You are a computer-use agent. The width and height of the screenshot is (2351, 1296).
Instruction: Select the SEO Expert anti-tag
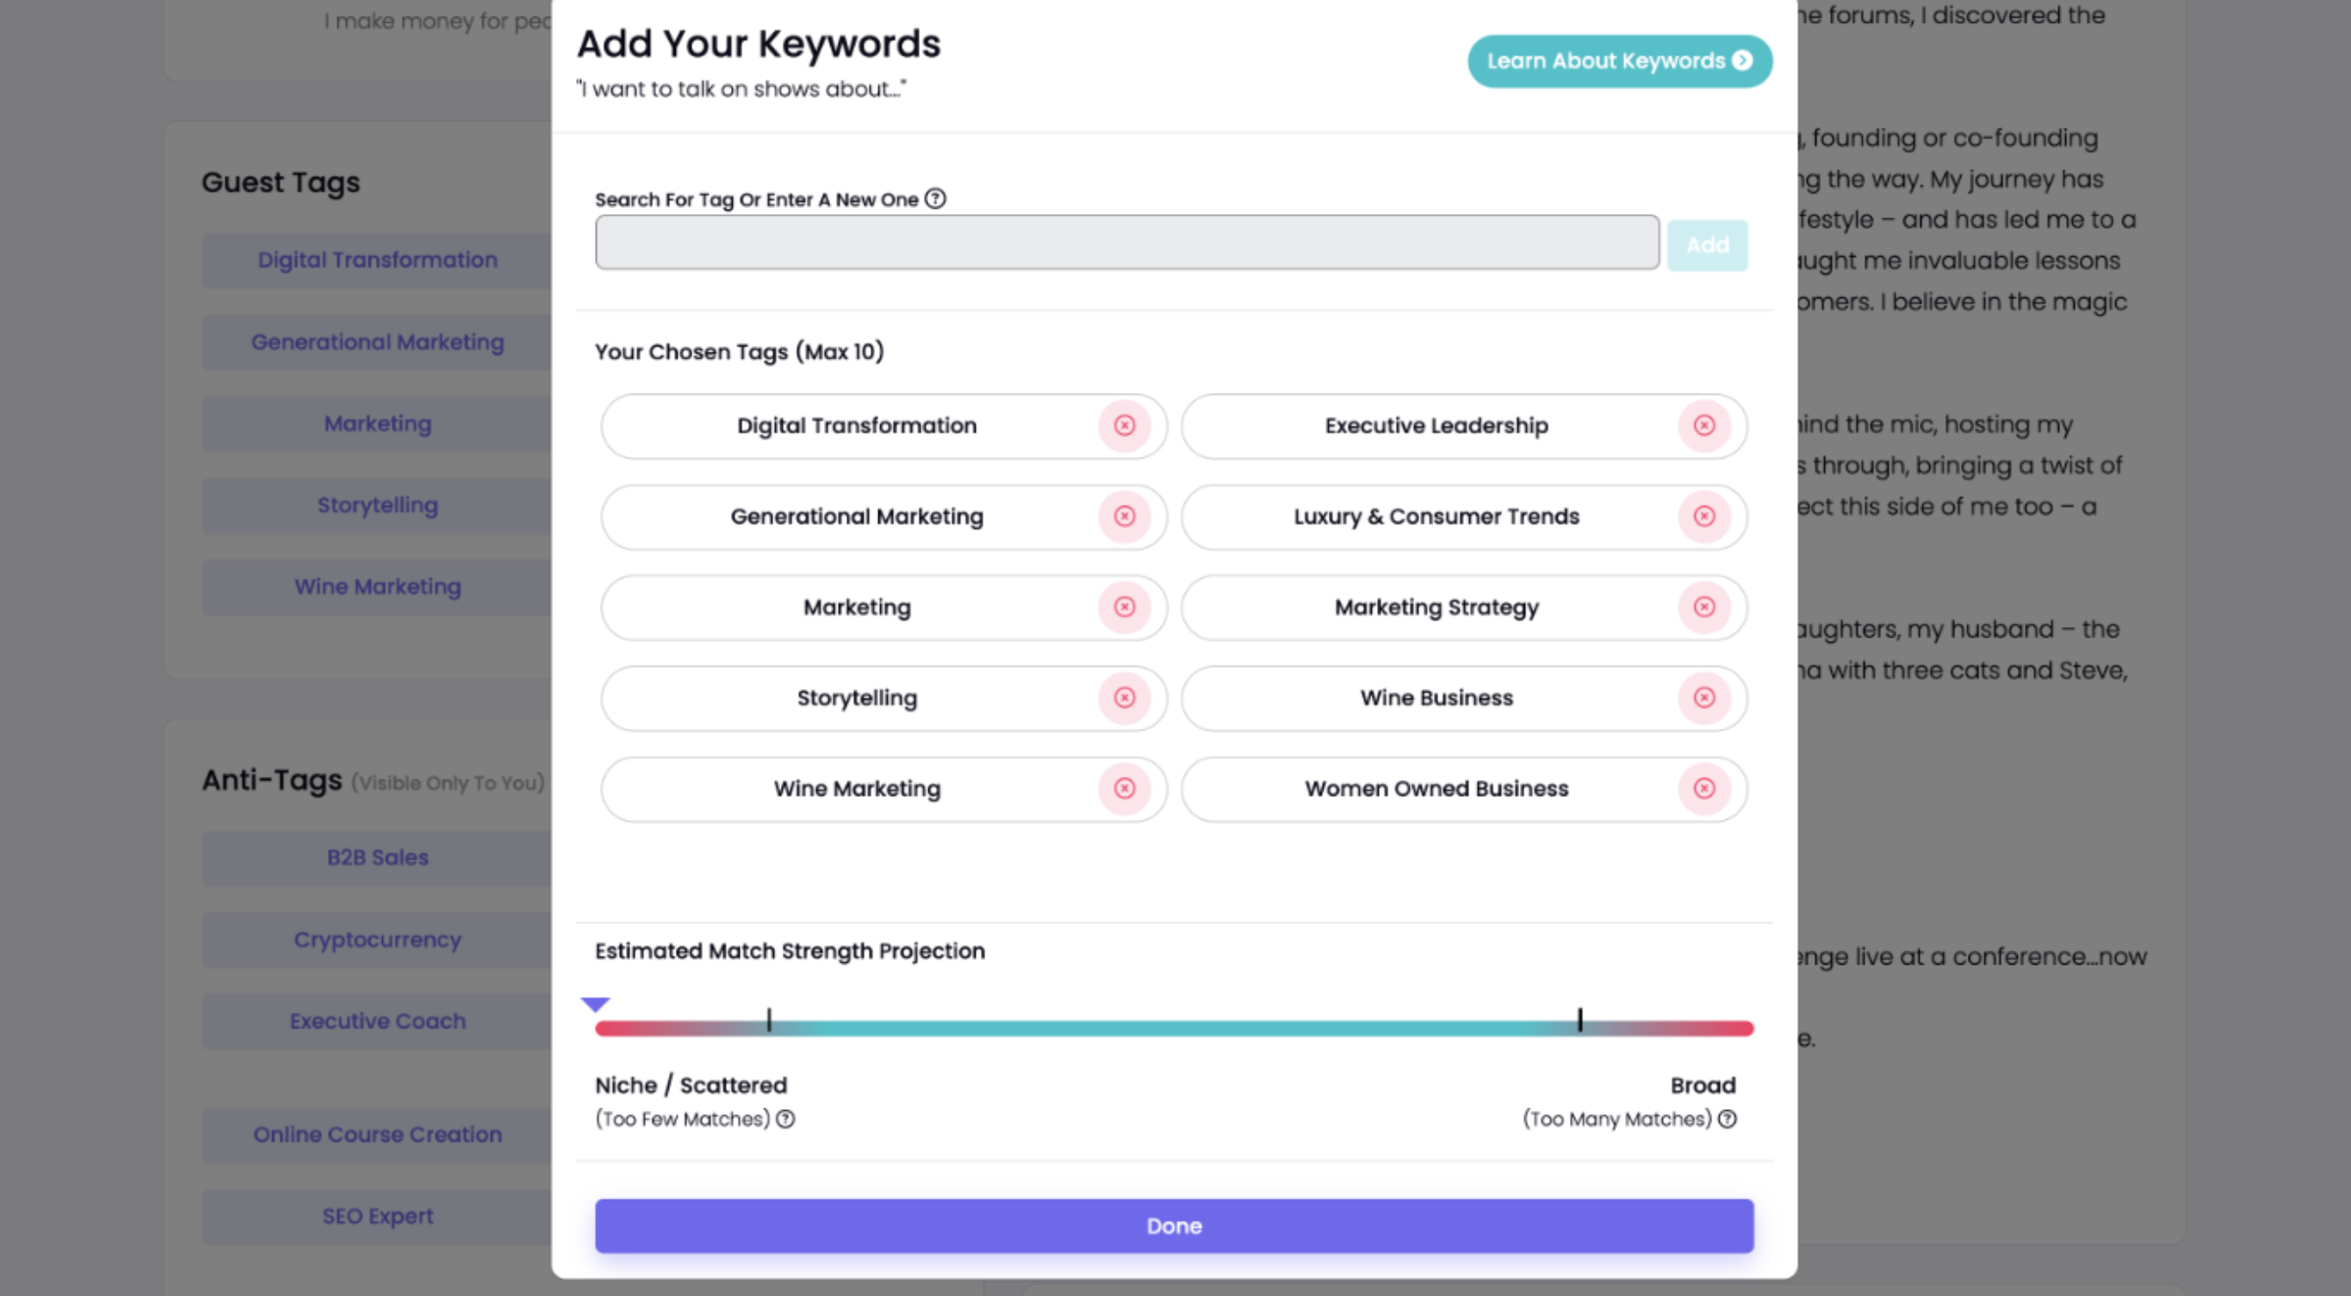click(377, 1215)
